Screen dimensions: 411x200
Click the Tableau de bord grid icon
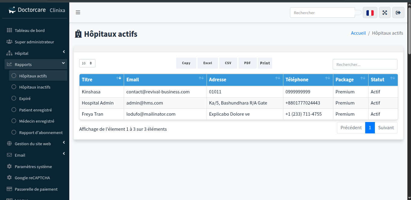point(9,30)
